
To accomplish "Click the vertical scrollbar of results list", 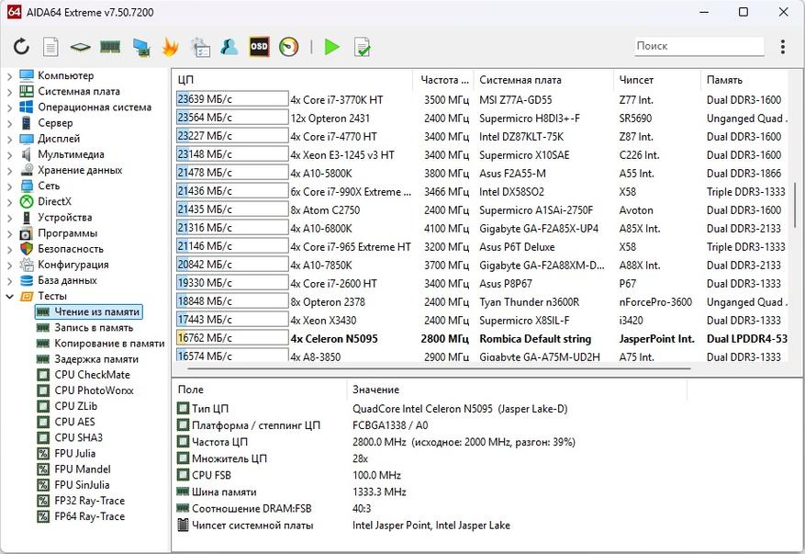I will (x=795, y=206).
